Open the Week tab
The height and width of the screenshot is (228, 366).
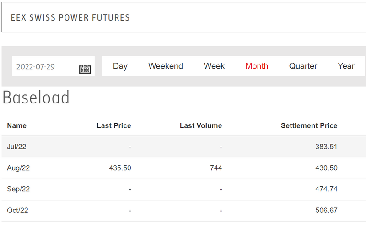[214, 66]
